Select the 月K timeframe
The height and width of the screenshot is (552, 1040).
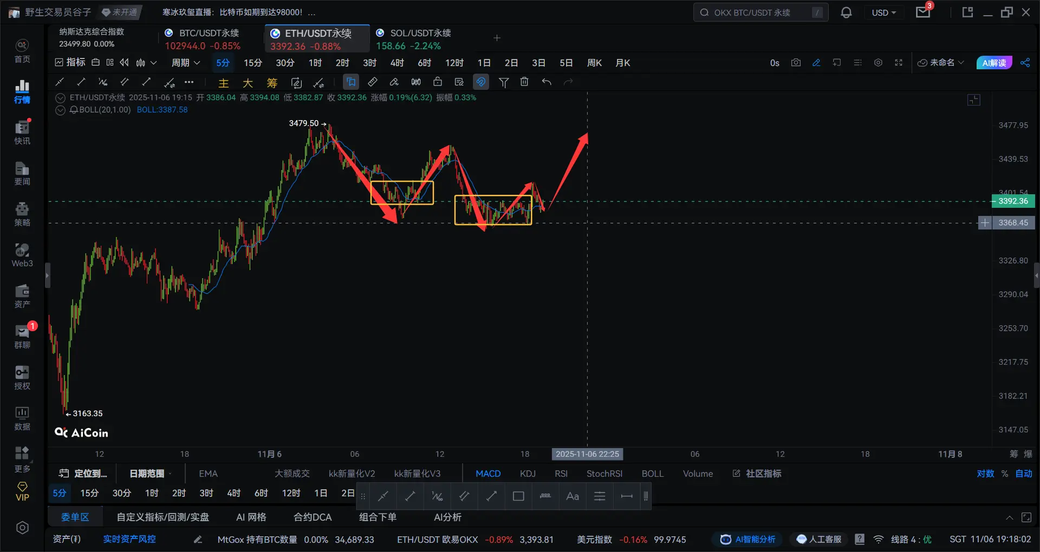click(623, 63)
